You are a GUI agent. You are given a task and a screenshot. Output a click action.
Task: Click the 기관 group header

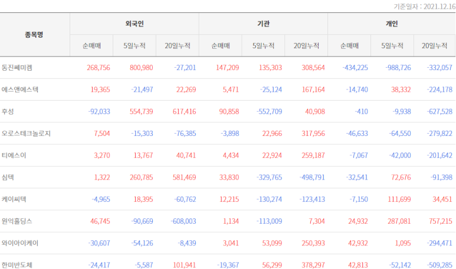tap(263, 24)
